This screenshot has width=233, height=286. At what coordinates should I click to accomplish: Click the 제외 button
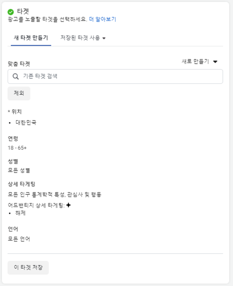click(19, 93)
